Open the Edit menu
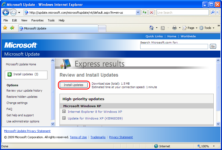 coord(14,20)
